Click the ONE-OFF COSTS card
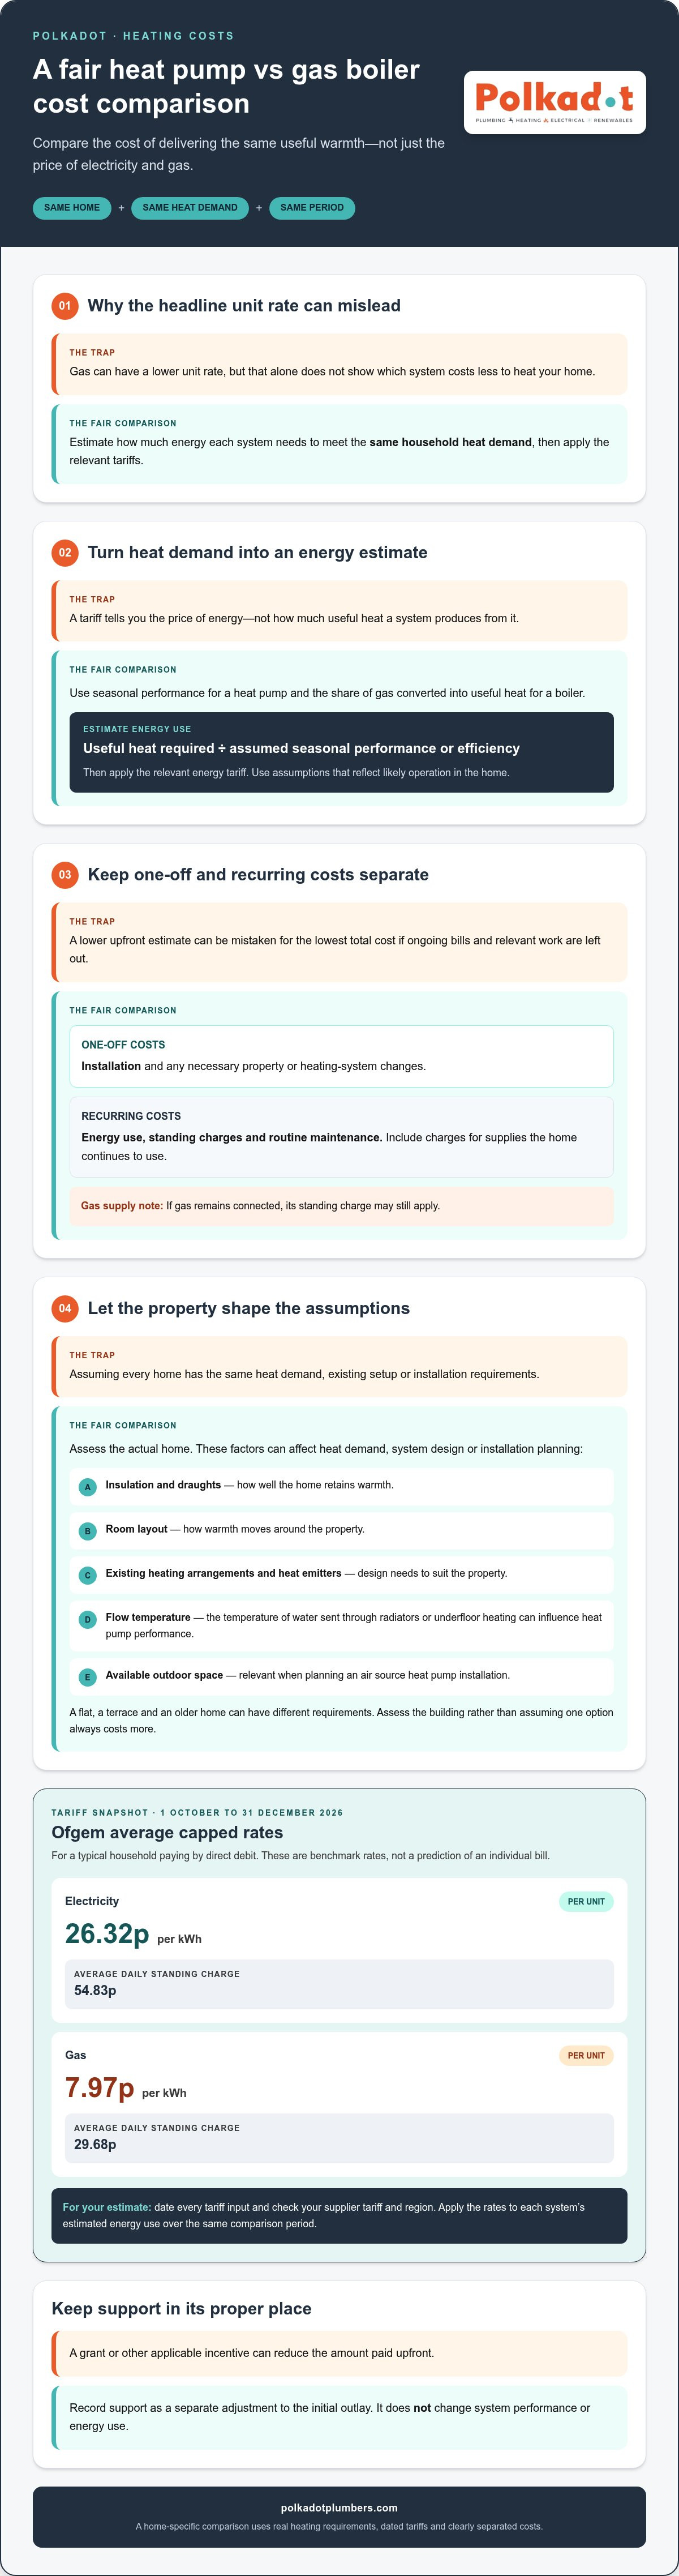The width and height of the screenshot is (679, 2576). [341, 1056]
